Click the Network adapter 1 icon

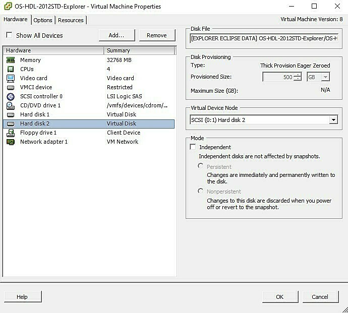pos(11,142)
